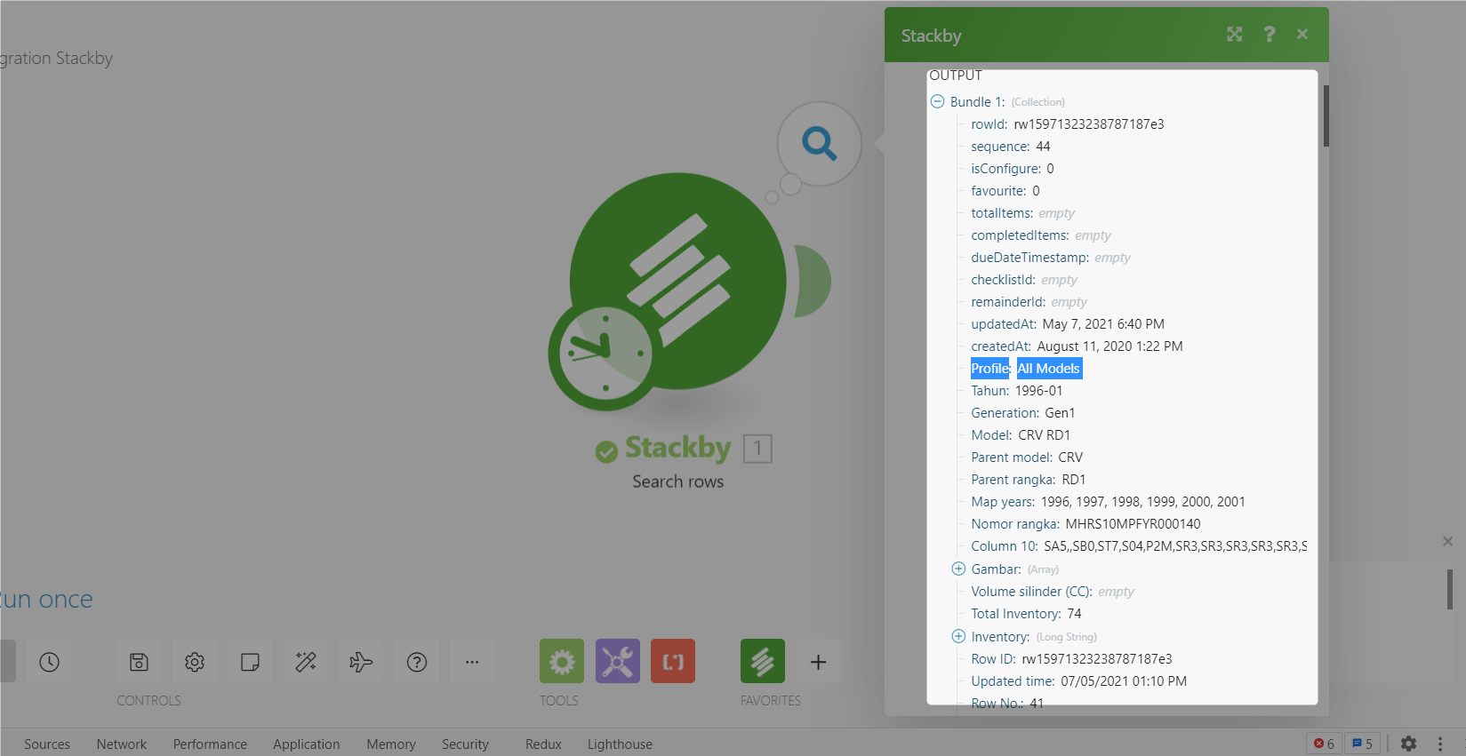Click the rowId value rw15971323238787187e3
The image size is (1466, 756).
1089,124
